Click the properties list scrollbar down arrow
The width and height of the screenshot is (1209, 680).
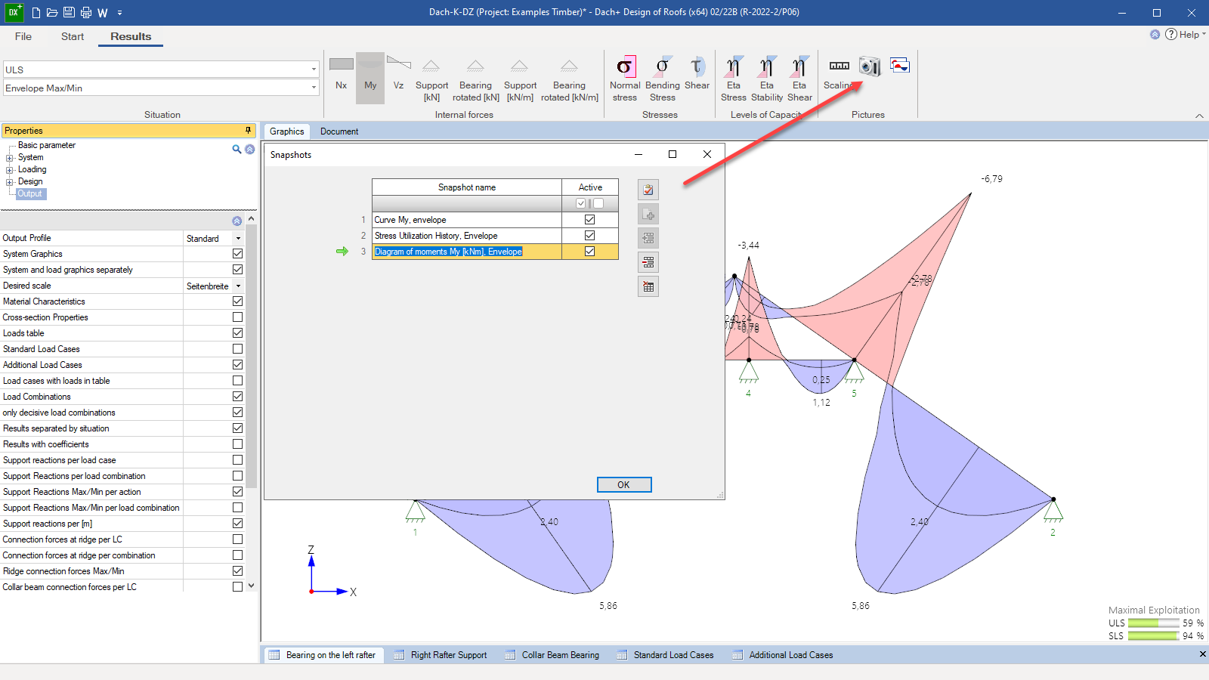pos(251,586)
